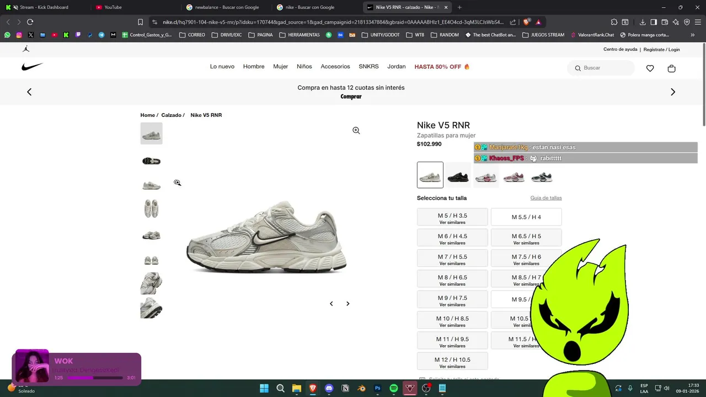
Task: Click the Comprar banner link
Action: [x=351, y=96]
